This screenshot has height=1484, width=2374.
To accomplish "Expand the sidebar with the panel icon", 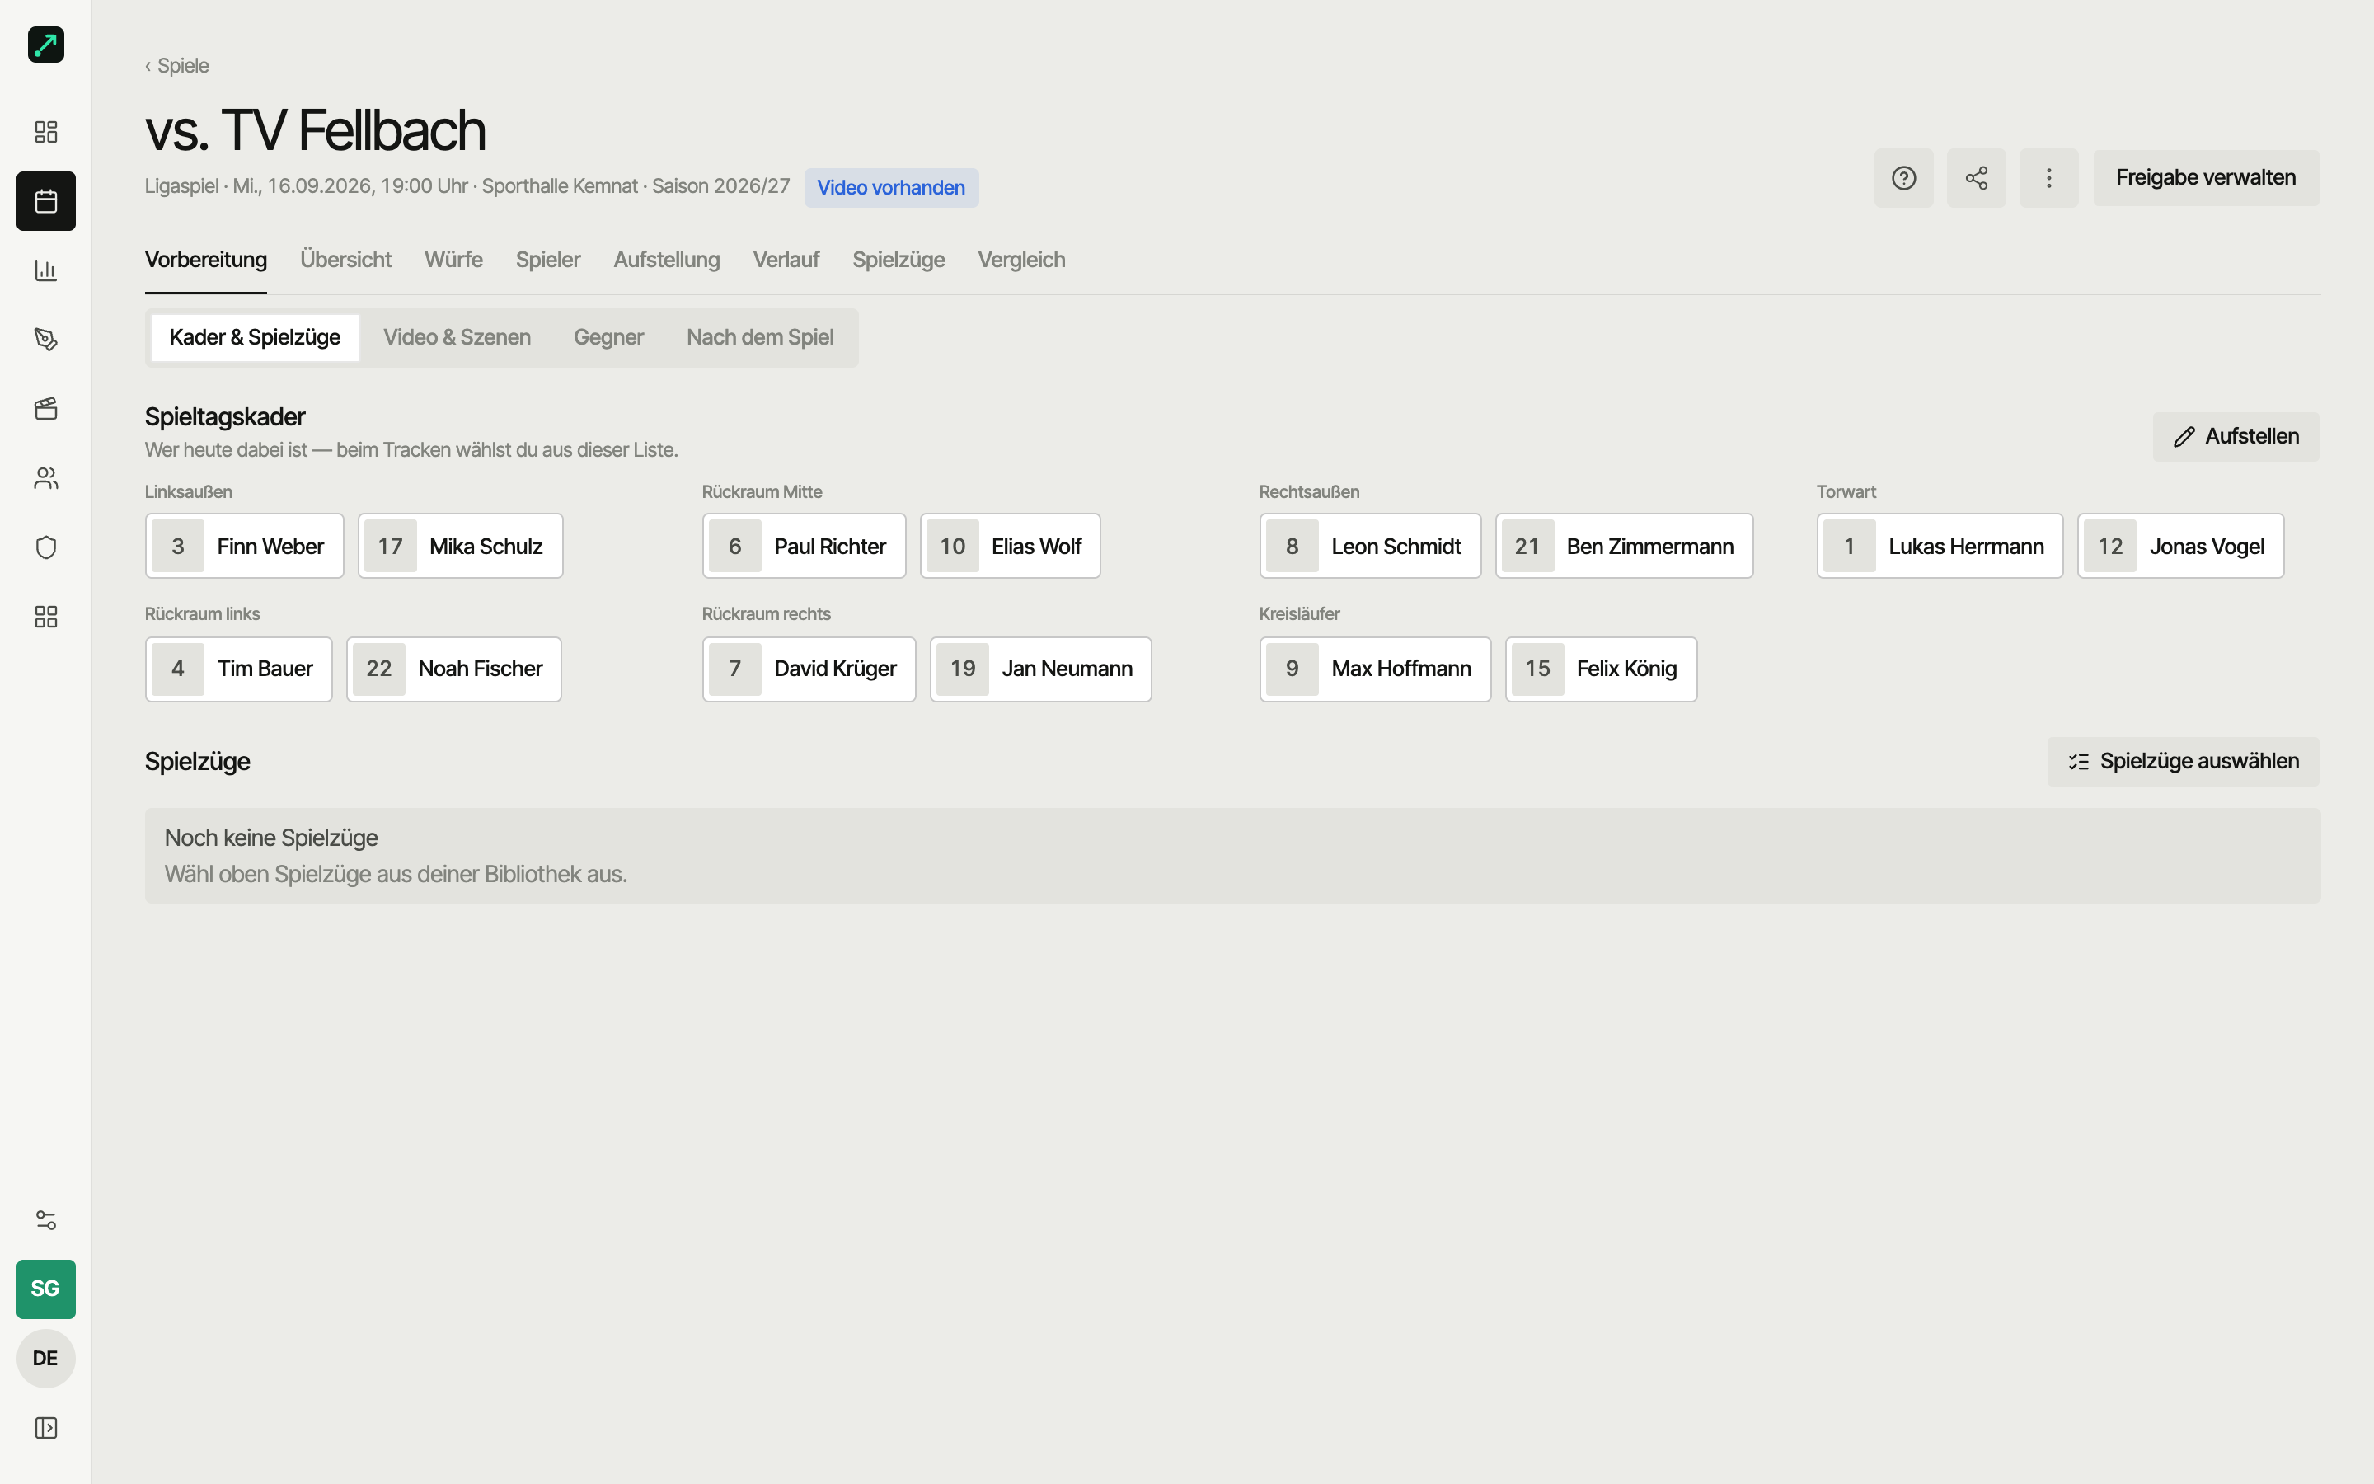I will click(45, 1427).
